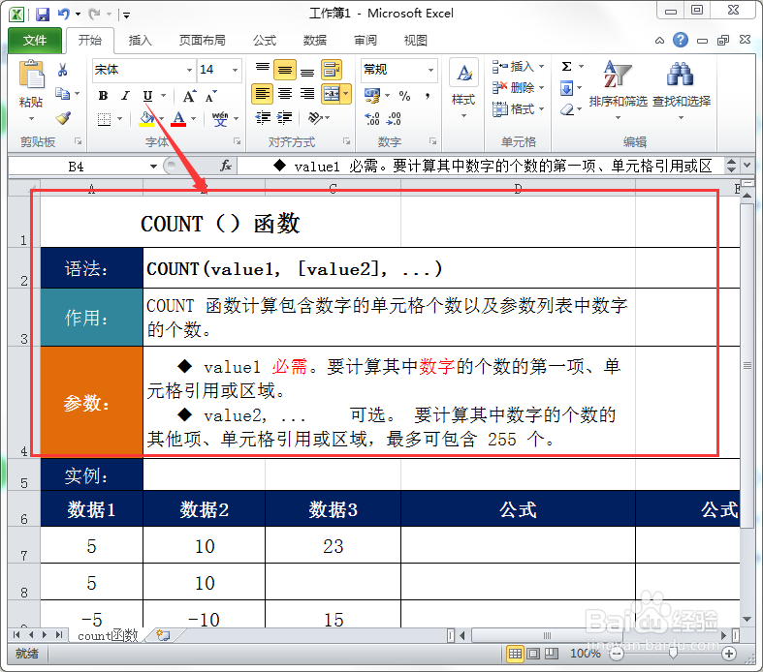The image size is (763, 672).
Task: Toggle Underline formatting
Action: (x=148, y=96)
